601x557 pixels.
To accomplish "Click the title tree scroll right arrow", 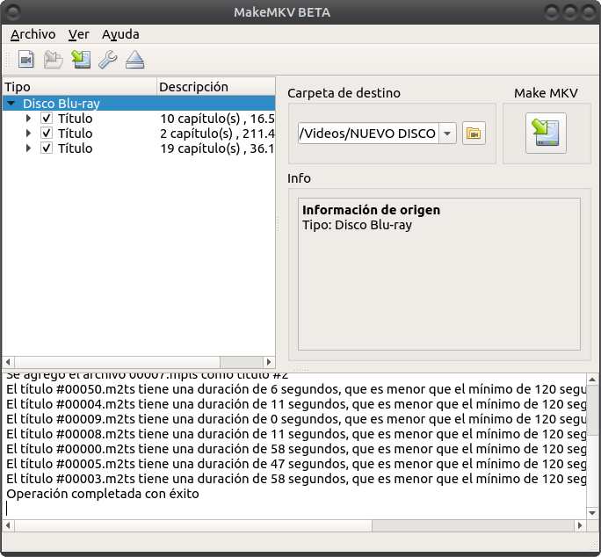I will tap(269, 362).
